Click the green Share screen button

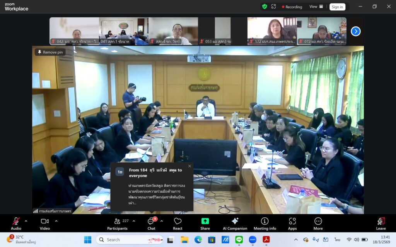coord(205,223)
